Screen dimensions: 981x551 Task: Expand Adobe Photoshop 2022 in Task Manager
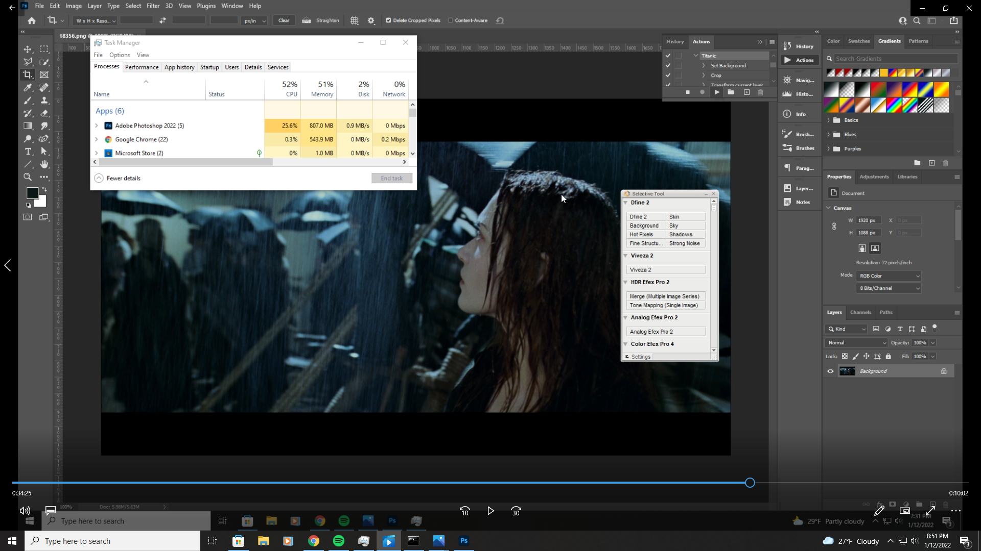pos(96,126)
